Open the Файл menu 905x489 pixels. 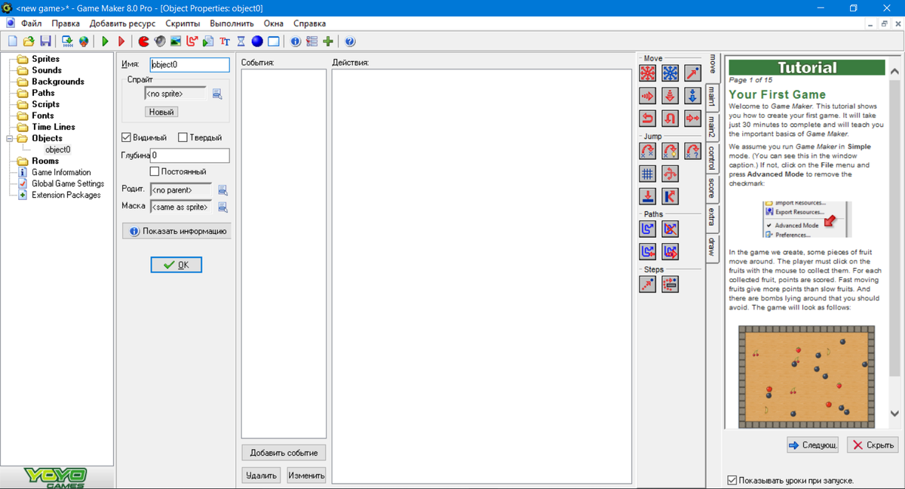32,23
